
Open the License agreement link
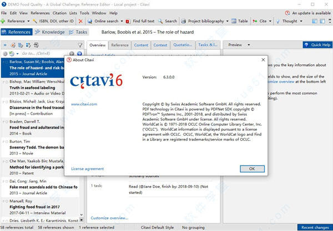(x=87, y=168)
